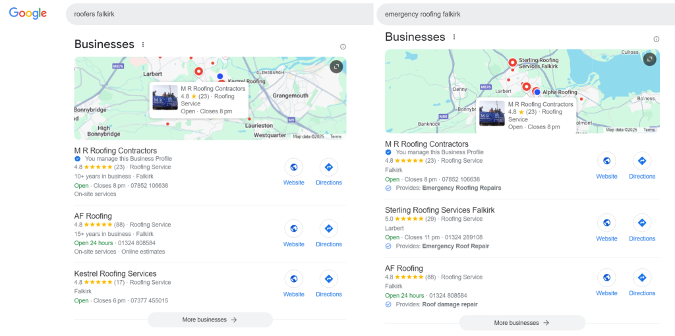
Task: Click 'Larbert' label on left map
Action: pyautogui.click(x=152, y=74)
